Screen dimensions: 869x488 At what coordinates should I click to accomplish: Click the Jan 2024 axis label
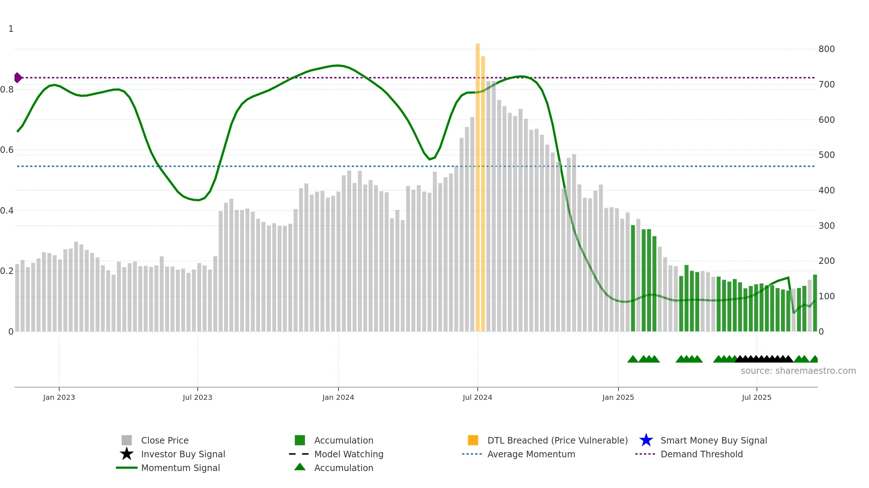[338, 398]
